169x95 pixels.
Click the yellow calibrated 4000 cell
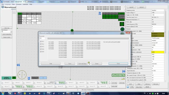(x=158, y=52)
